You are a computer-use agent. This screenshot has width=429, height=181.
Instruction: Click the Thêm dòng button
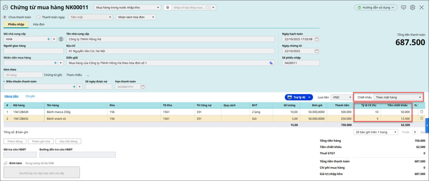coord(15,142)
